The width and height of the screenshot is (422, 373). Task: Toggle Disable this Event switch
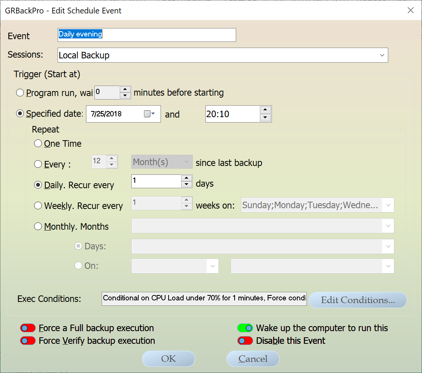coord(245,341)
